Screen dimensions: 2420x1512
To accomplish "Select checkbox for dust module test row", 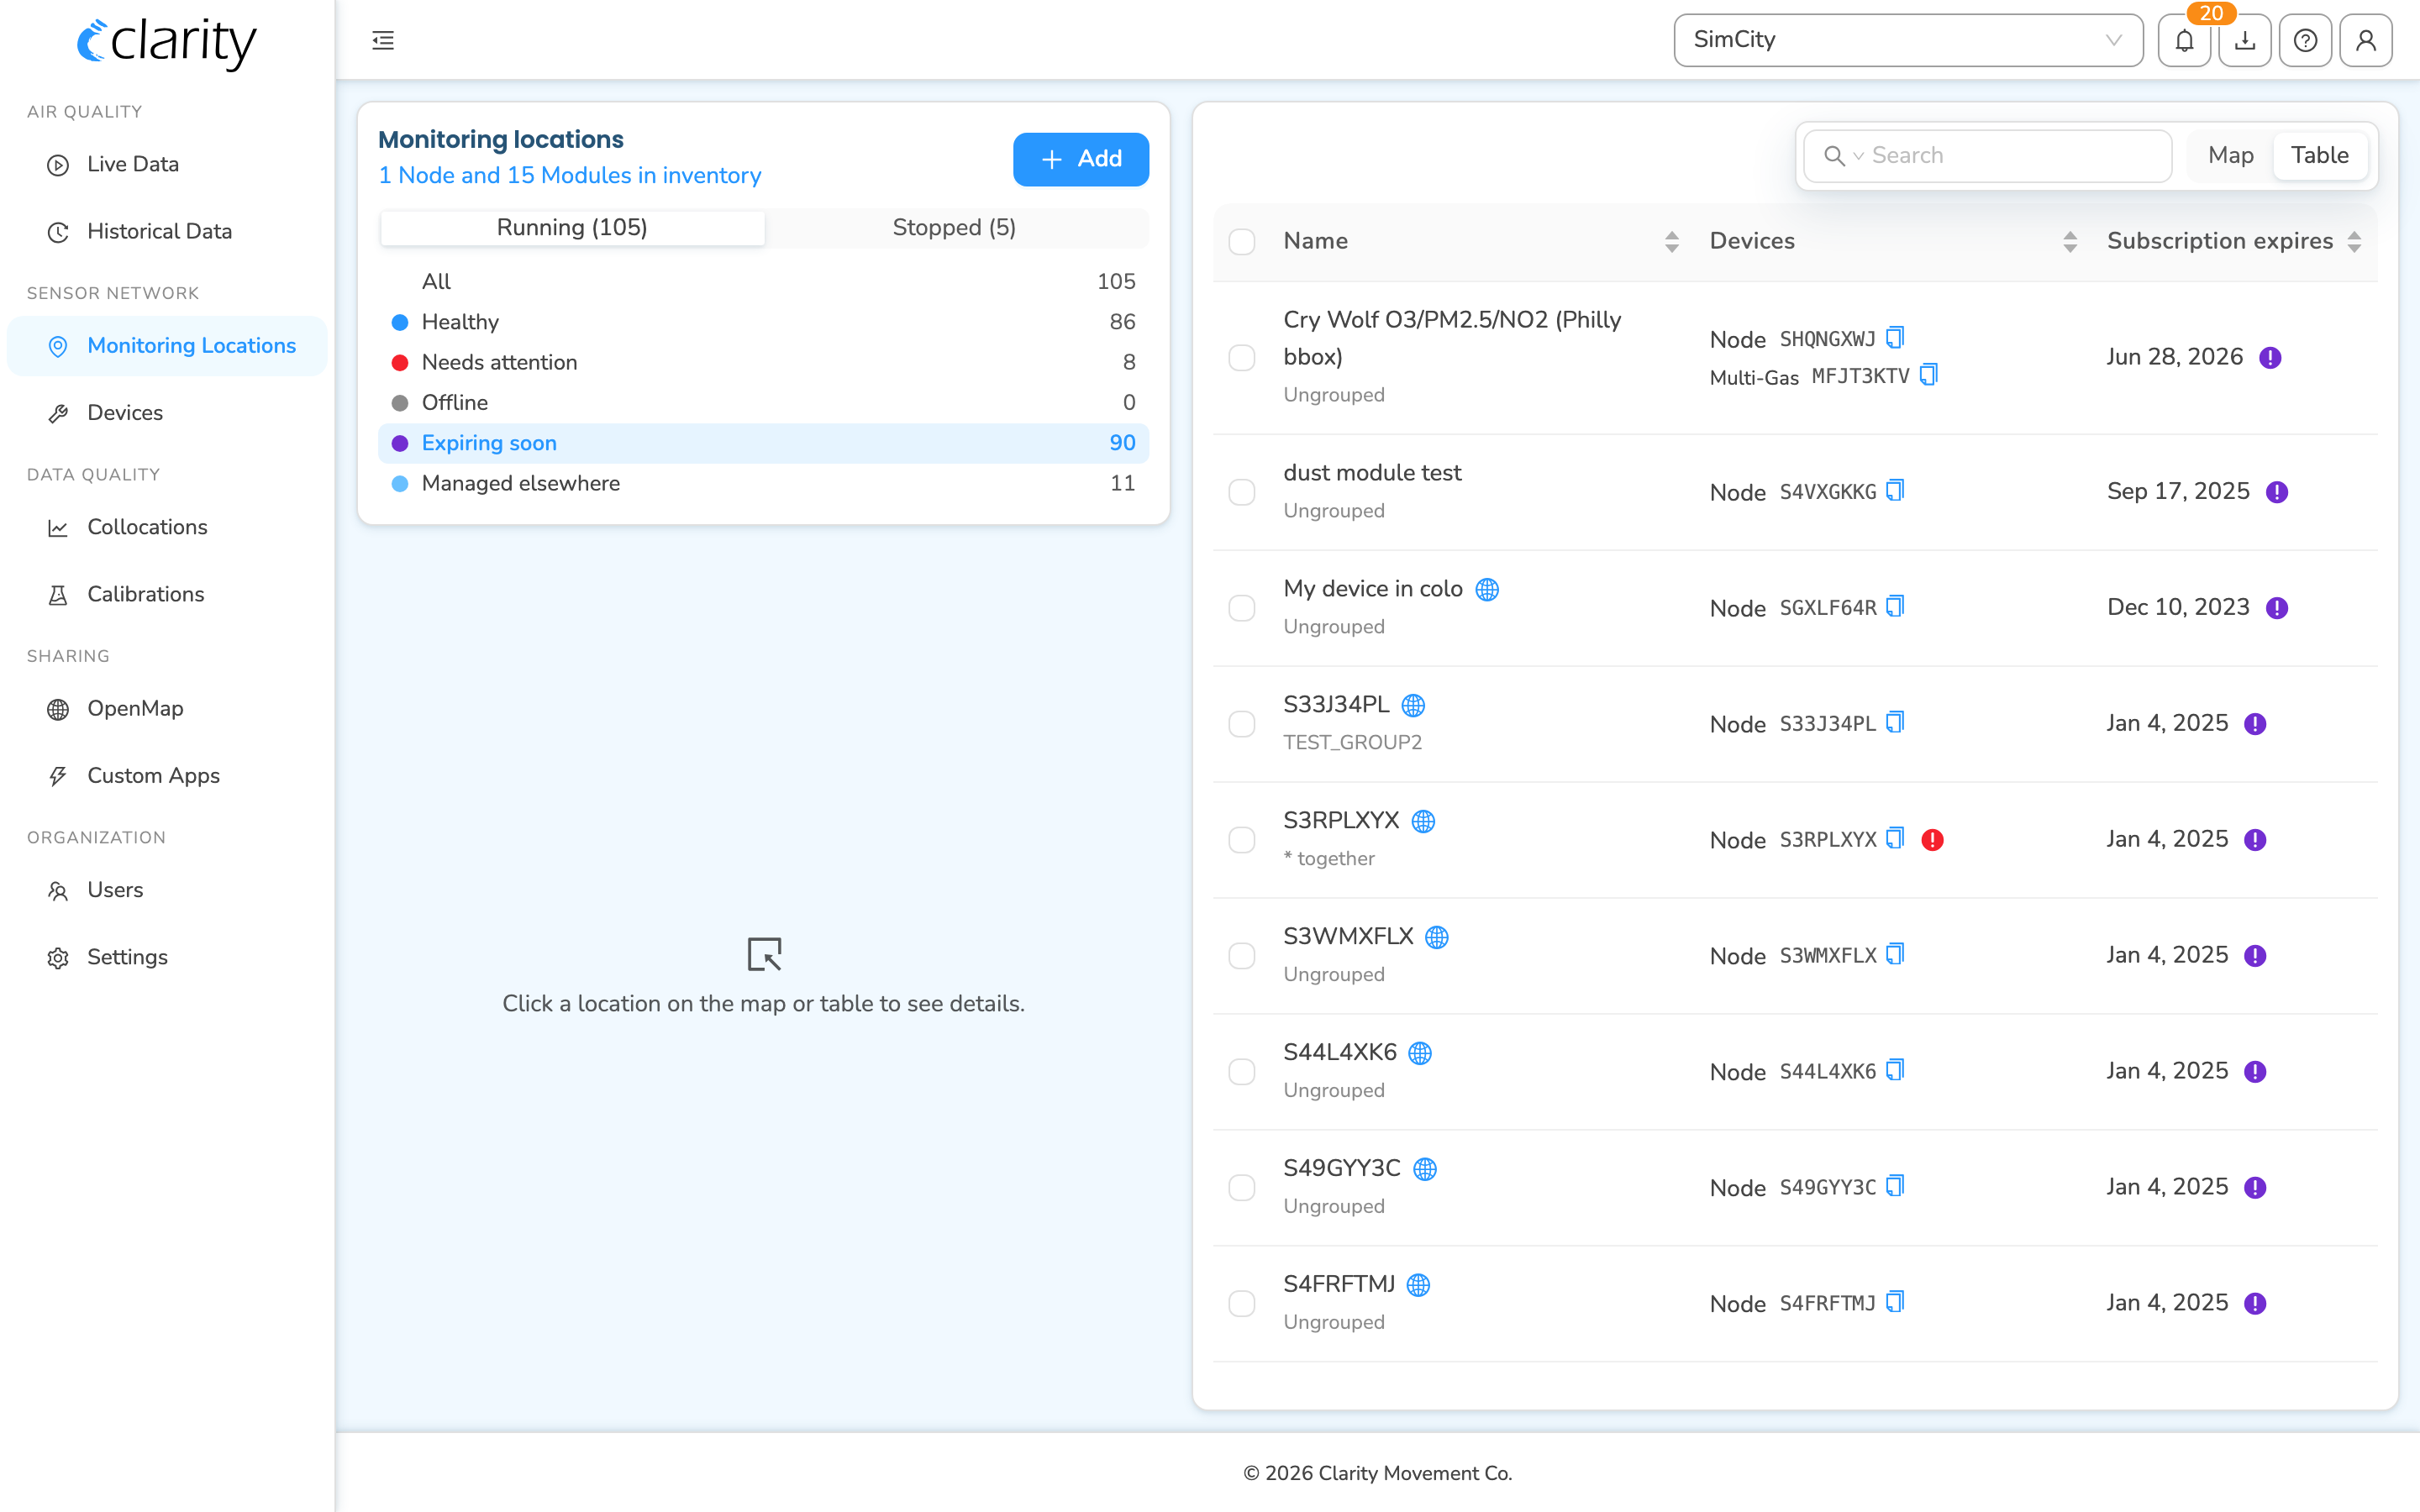I will pos(1242,492).
